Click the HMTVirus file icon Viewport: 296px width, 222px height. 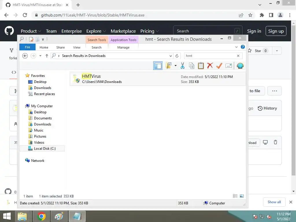click(x=76, y=79)
